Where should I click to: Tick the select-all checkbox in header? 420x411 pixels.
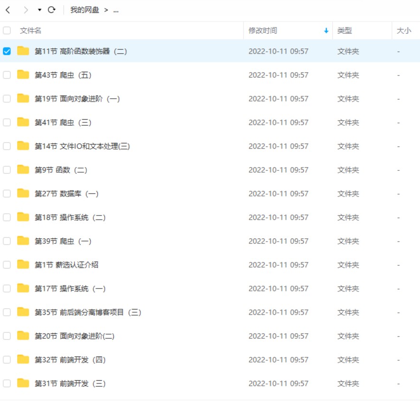[x=7, y=30]
